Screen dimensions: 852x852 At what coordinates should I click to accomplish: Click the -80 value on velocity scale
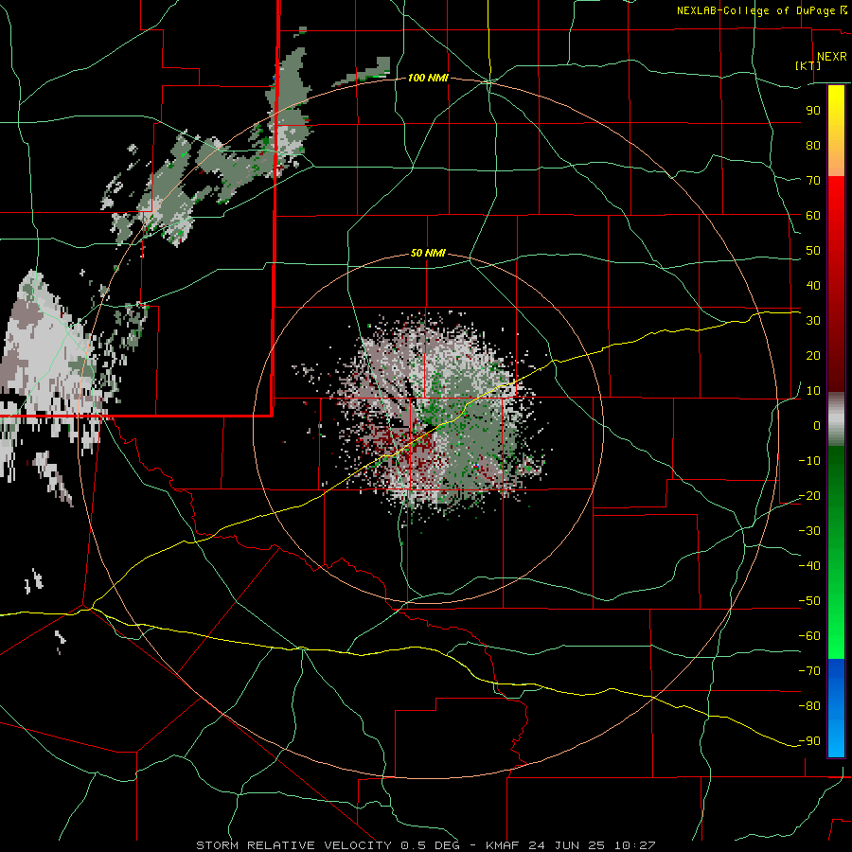pos(809,706)
